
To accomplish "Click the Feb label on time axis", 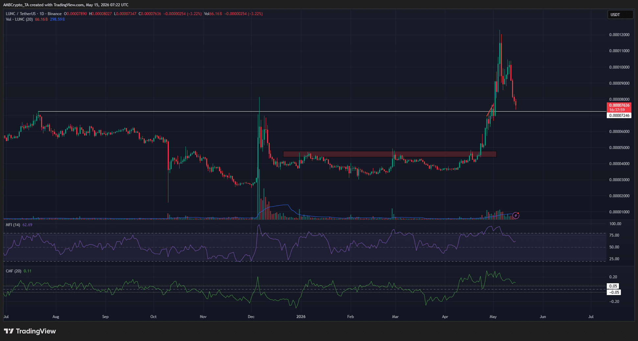I will pyautogui.click(x=351, y=317).
